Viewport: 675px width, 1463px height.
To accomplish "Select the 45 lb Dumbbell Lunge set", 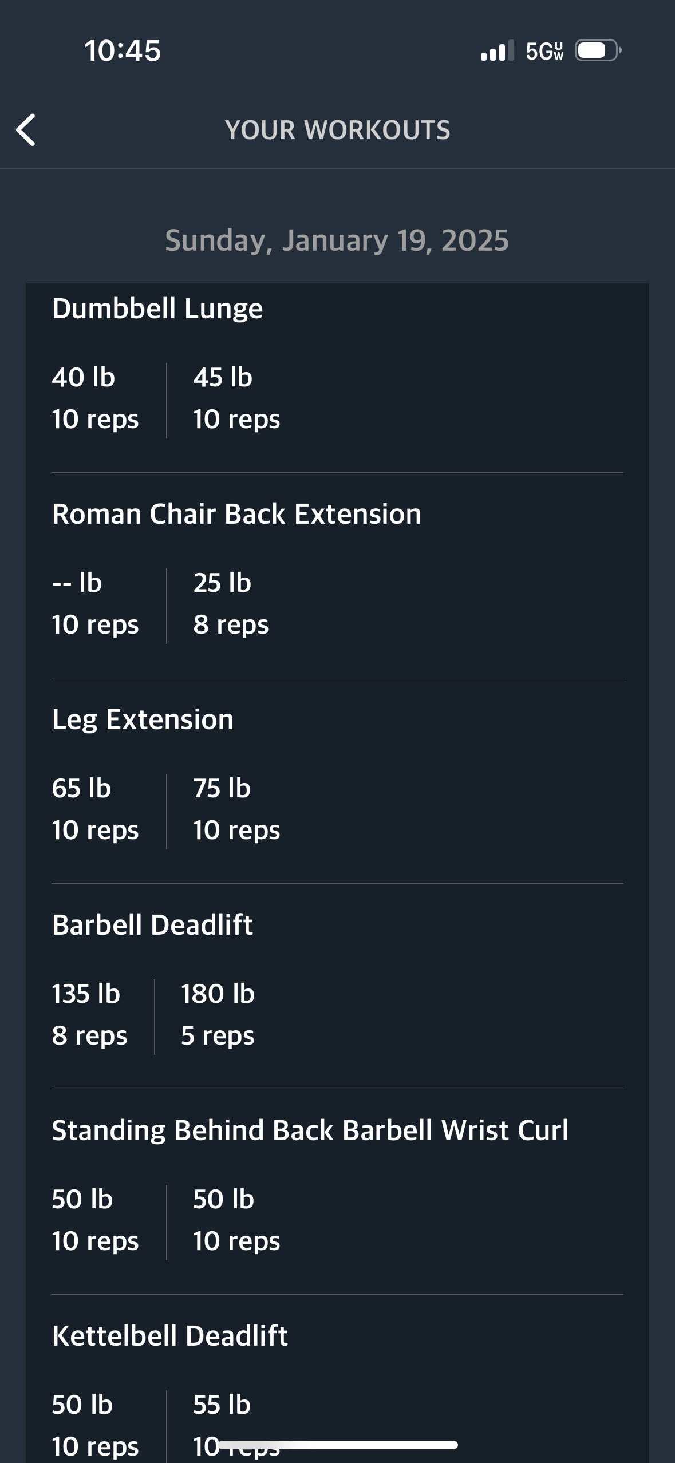I will 236,398.
